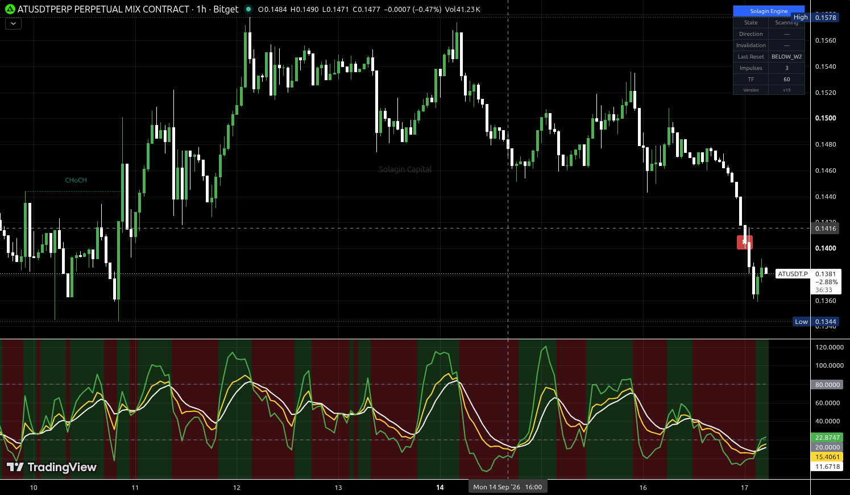This screenshot has width=850, height=495.
Task: Click date 13 on the time axis
Action: (338, 488)
